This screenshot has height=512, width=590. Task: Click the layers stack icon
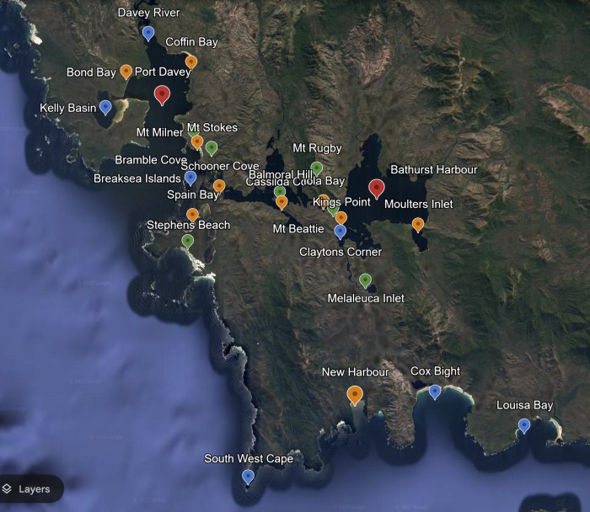click(x=7, y=488)
